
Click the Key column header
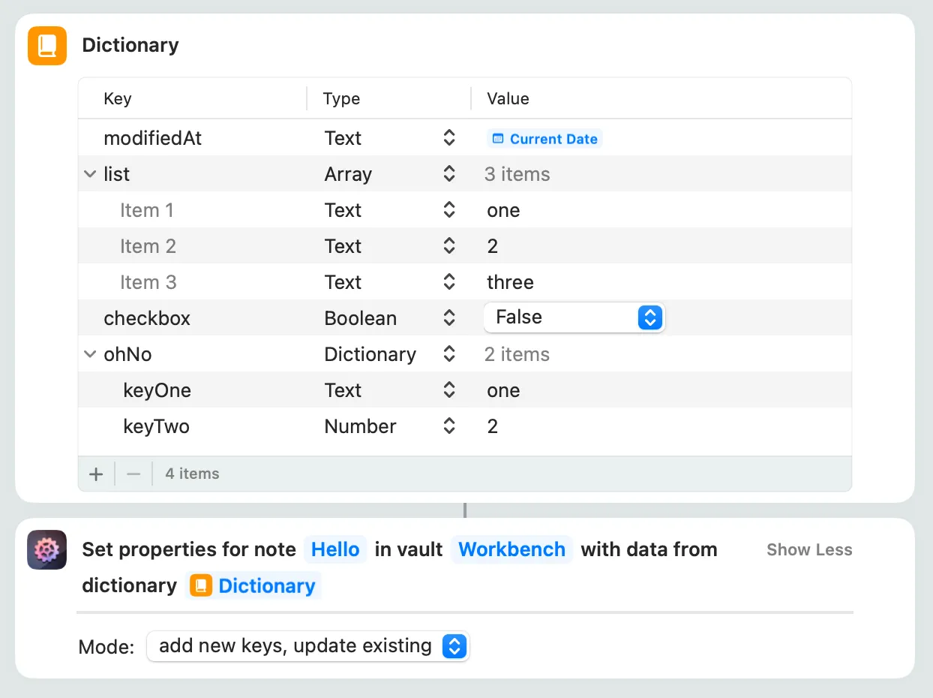click(x=118, y=99)
